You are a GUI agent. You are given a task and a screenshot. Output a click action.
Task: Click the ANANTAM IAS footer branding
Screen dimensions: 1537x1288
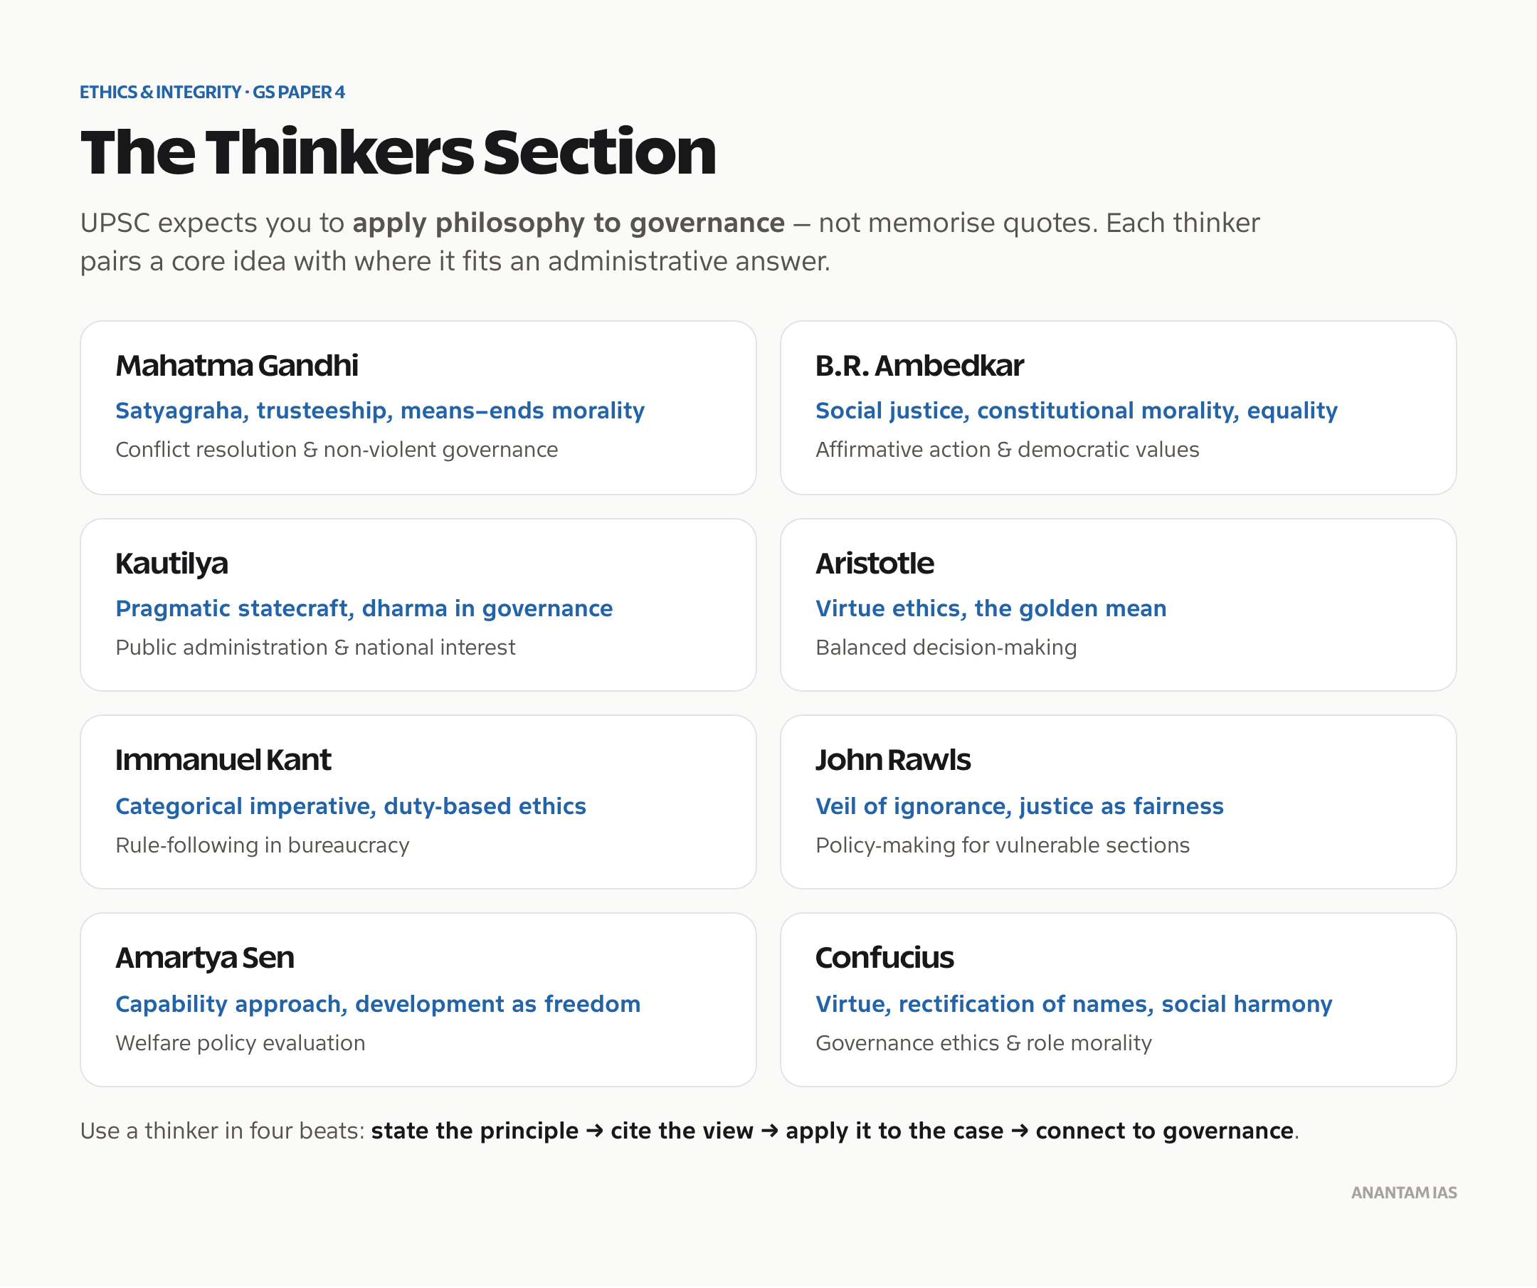pyautogui.click(x=1404, y=1193)
